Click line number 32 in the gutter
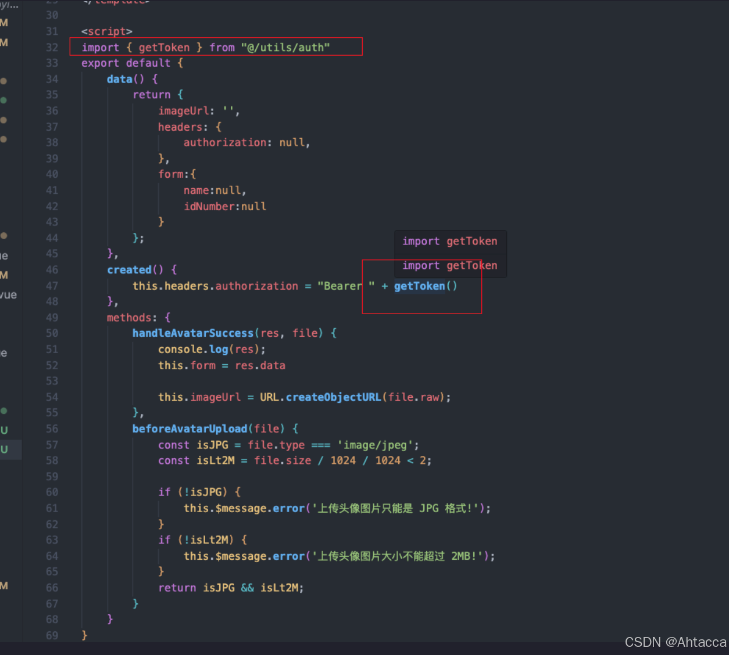Screen dimensions: 729x655 point(52,48)
